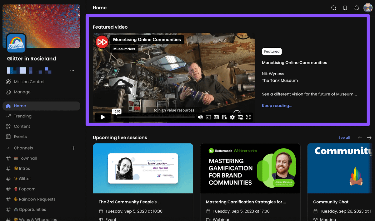375x221 pixels.
Task: Go to previous live sessions with left arrow
Action: click(360, 137)
